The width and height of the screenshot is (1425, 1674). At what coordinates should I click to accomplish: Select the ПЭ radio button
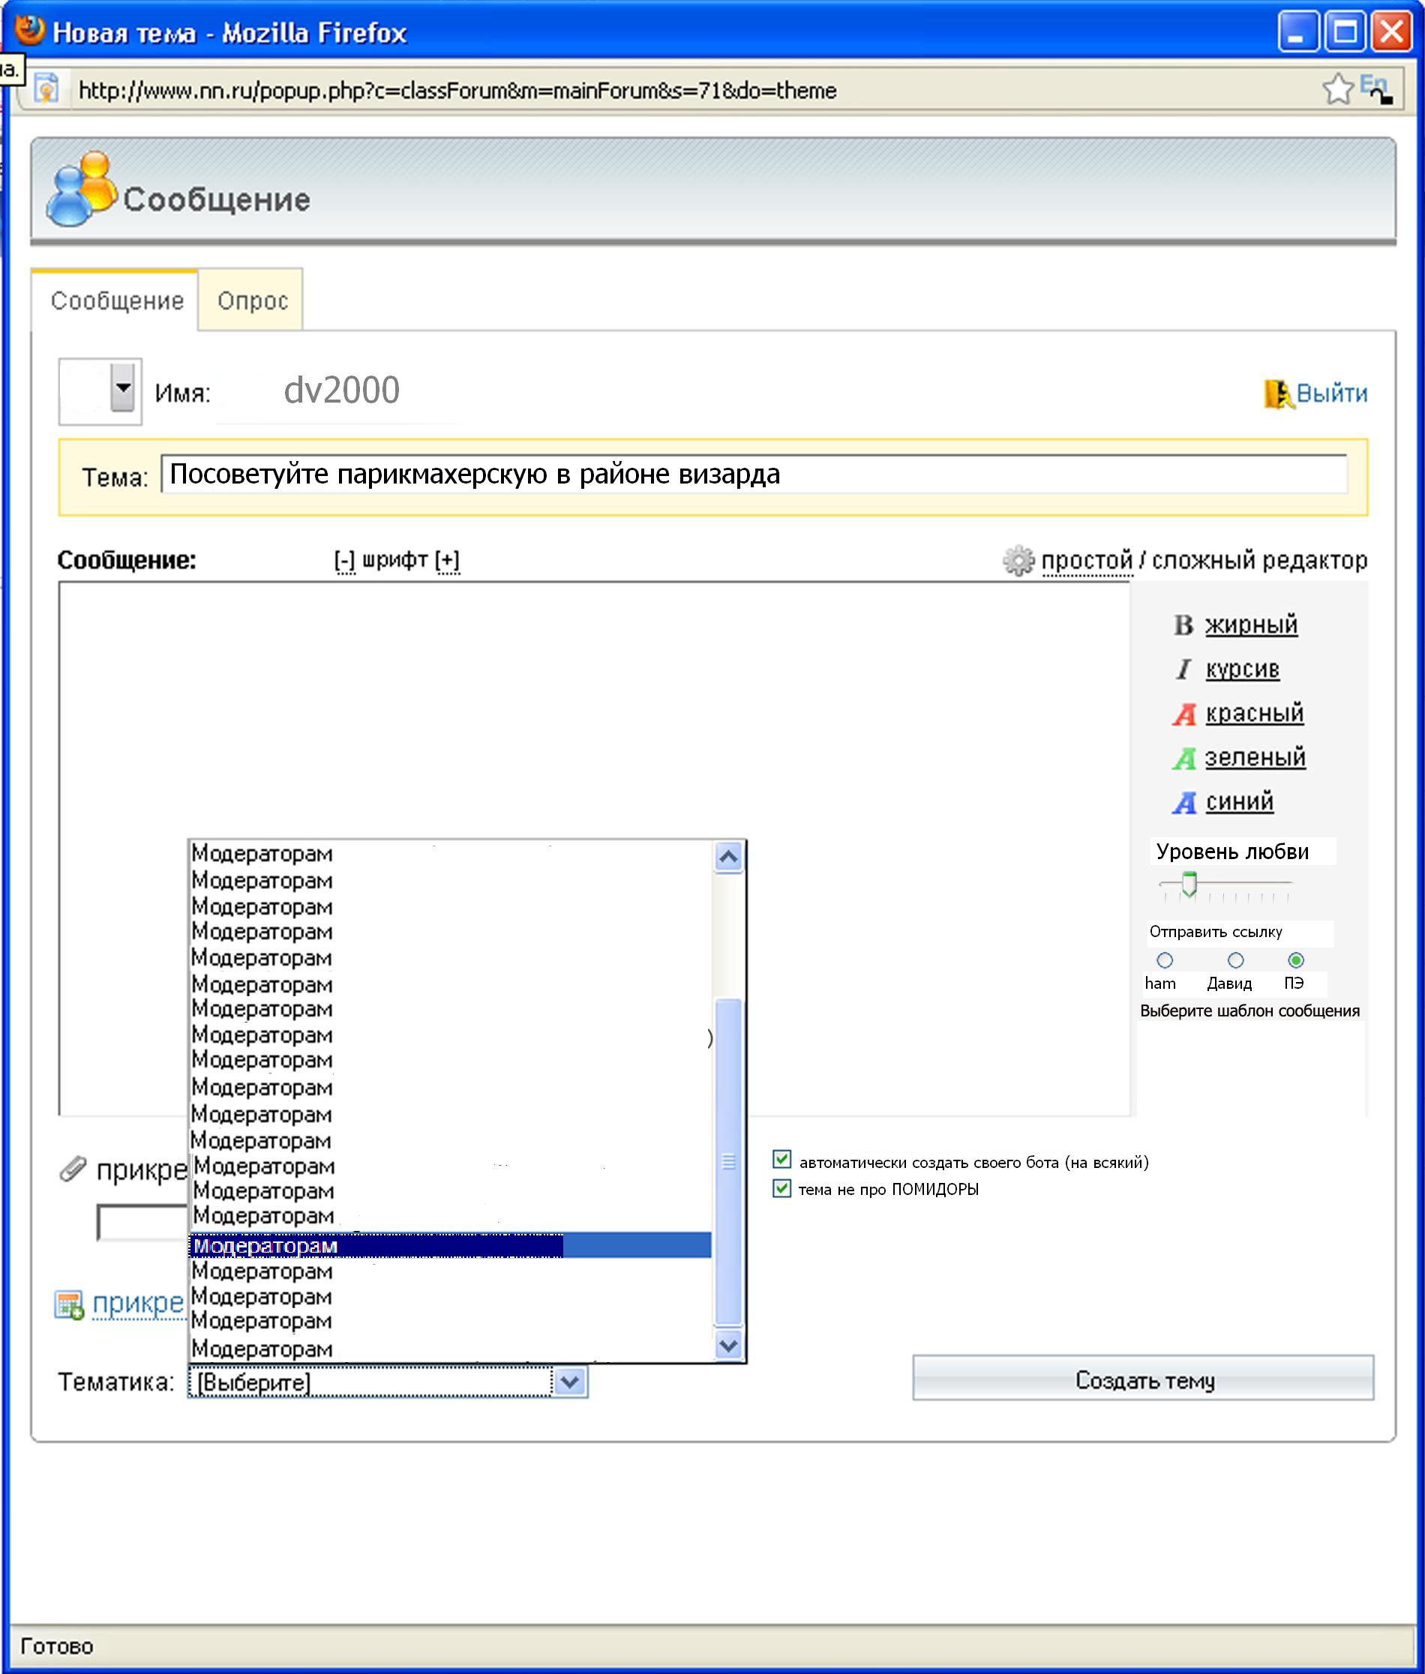[x=1296, y=960]
